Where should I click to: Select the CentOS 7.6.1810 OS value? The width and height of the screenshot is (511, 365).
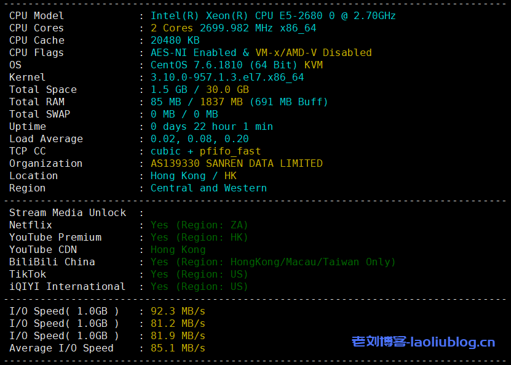pos(237,65)
